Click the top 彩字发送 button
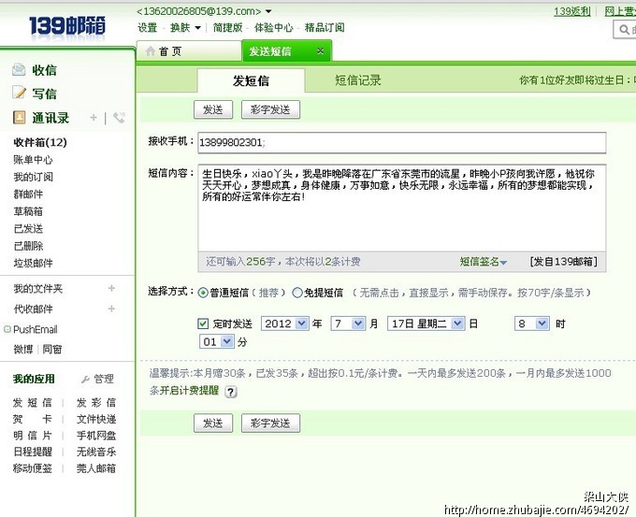Image resolution: width=636 pixels, height=517 pixels. [270, 109]
